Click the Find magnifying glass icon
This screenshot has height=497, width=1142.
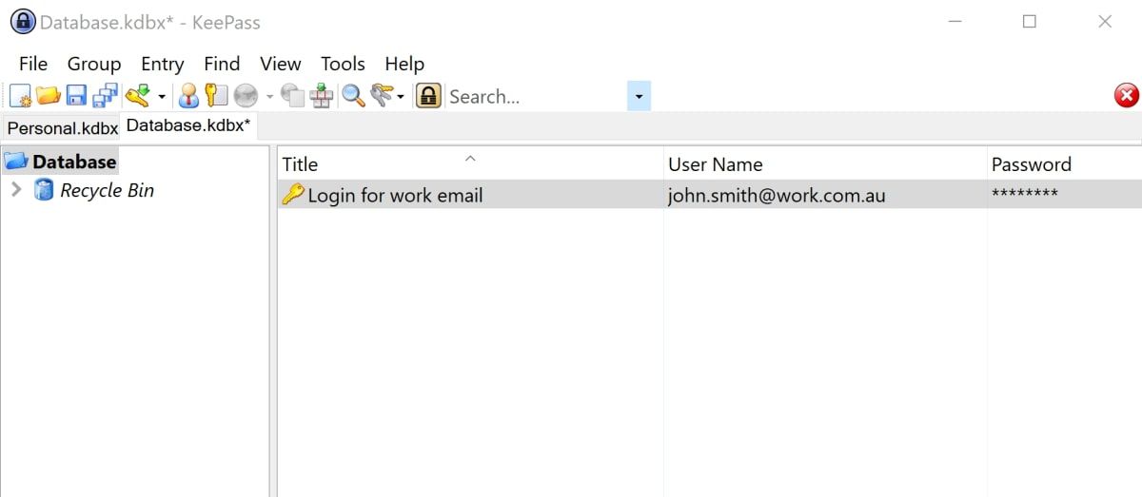(354, 96)
